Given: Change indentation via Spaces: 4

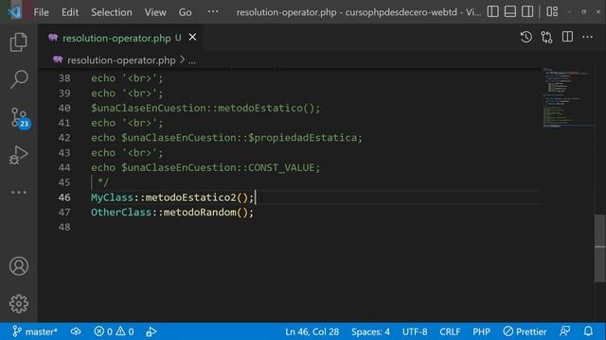Looking at the screenshot, I should tap(370, 331).
